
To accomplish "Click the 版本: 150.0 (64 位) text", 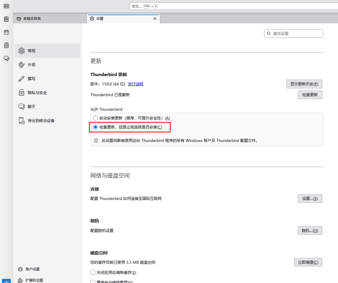I will pos(108,84).
